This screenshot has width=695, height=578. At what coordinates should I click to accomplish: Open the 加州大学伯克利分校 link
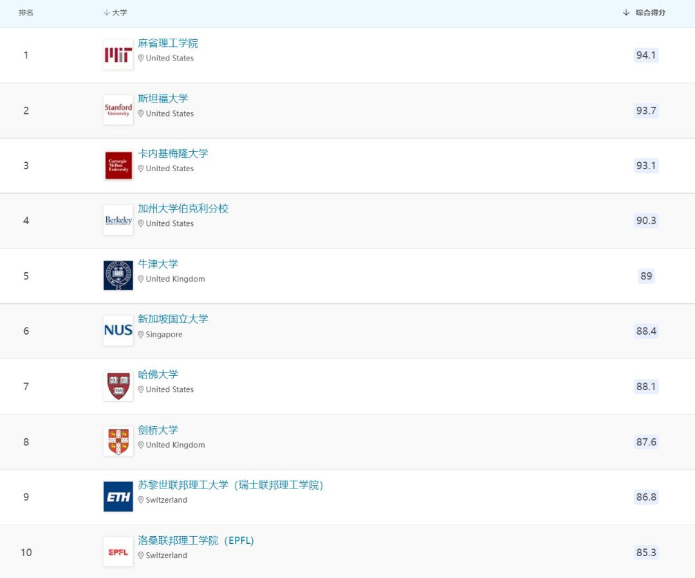coord(183,209)
